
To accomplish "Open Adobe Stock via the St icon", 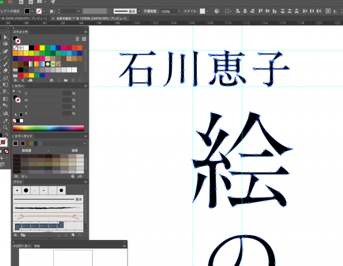I will (30, 2).
